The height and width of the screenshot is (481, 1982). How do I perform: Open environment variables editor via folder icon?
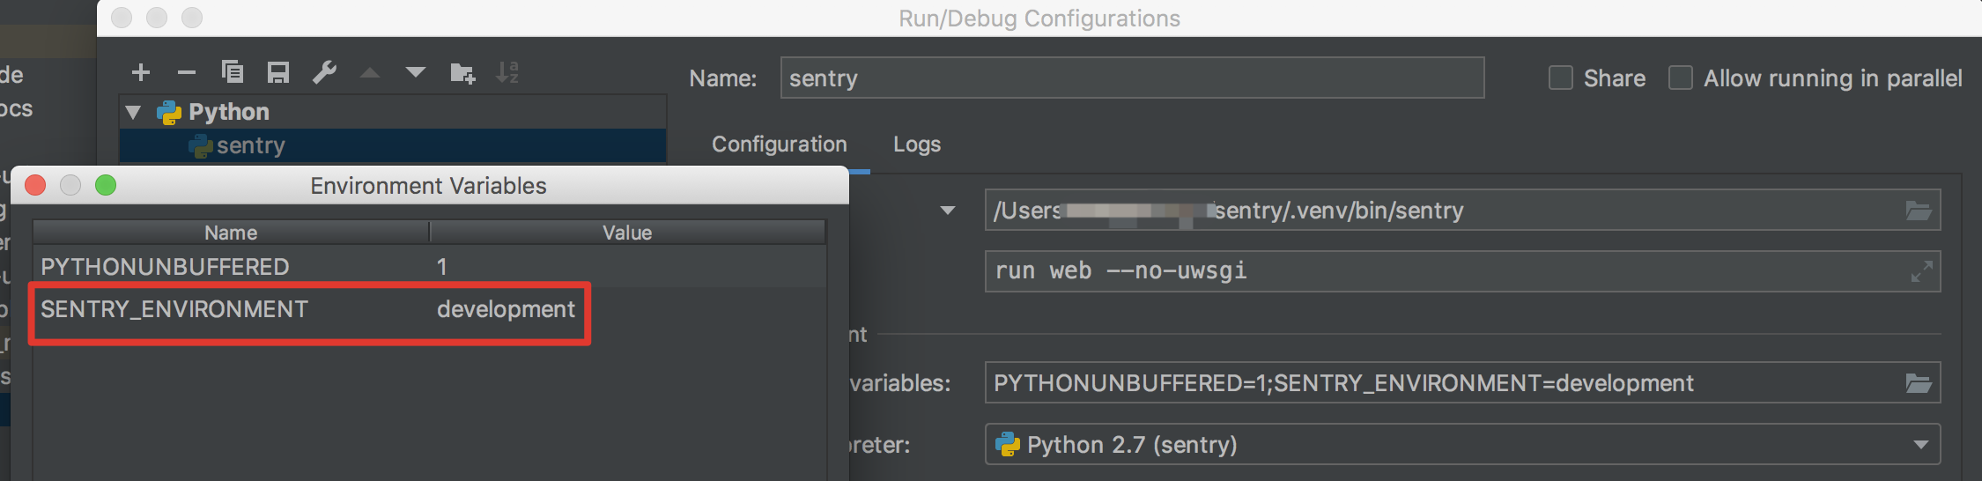(1919, 383)
